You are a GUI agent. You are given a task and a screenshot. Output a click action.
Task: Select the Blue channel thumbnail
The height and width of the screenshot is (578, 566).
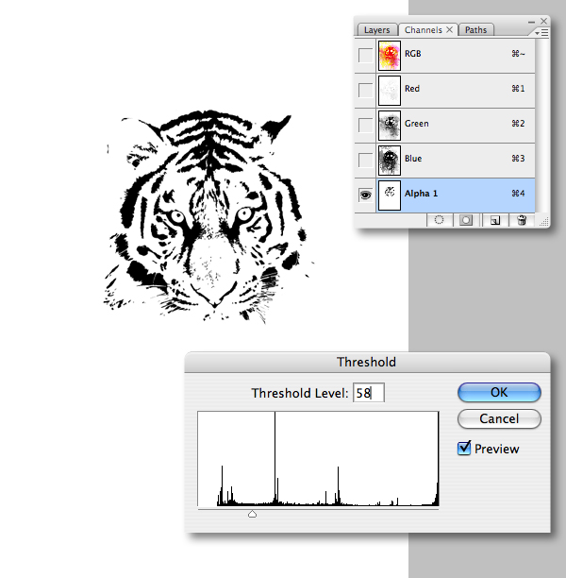click(x=390, y=161)
